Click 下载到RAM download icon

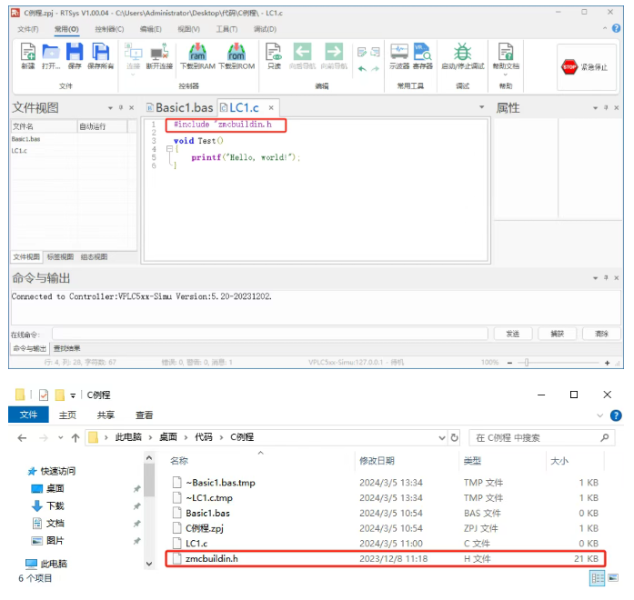point(197,55)
